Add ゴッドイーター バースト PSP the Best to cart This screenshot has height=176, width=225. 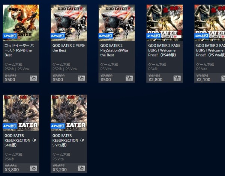tap(33, 78)
